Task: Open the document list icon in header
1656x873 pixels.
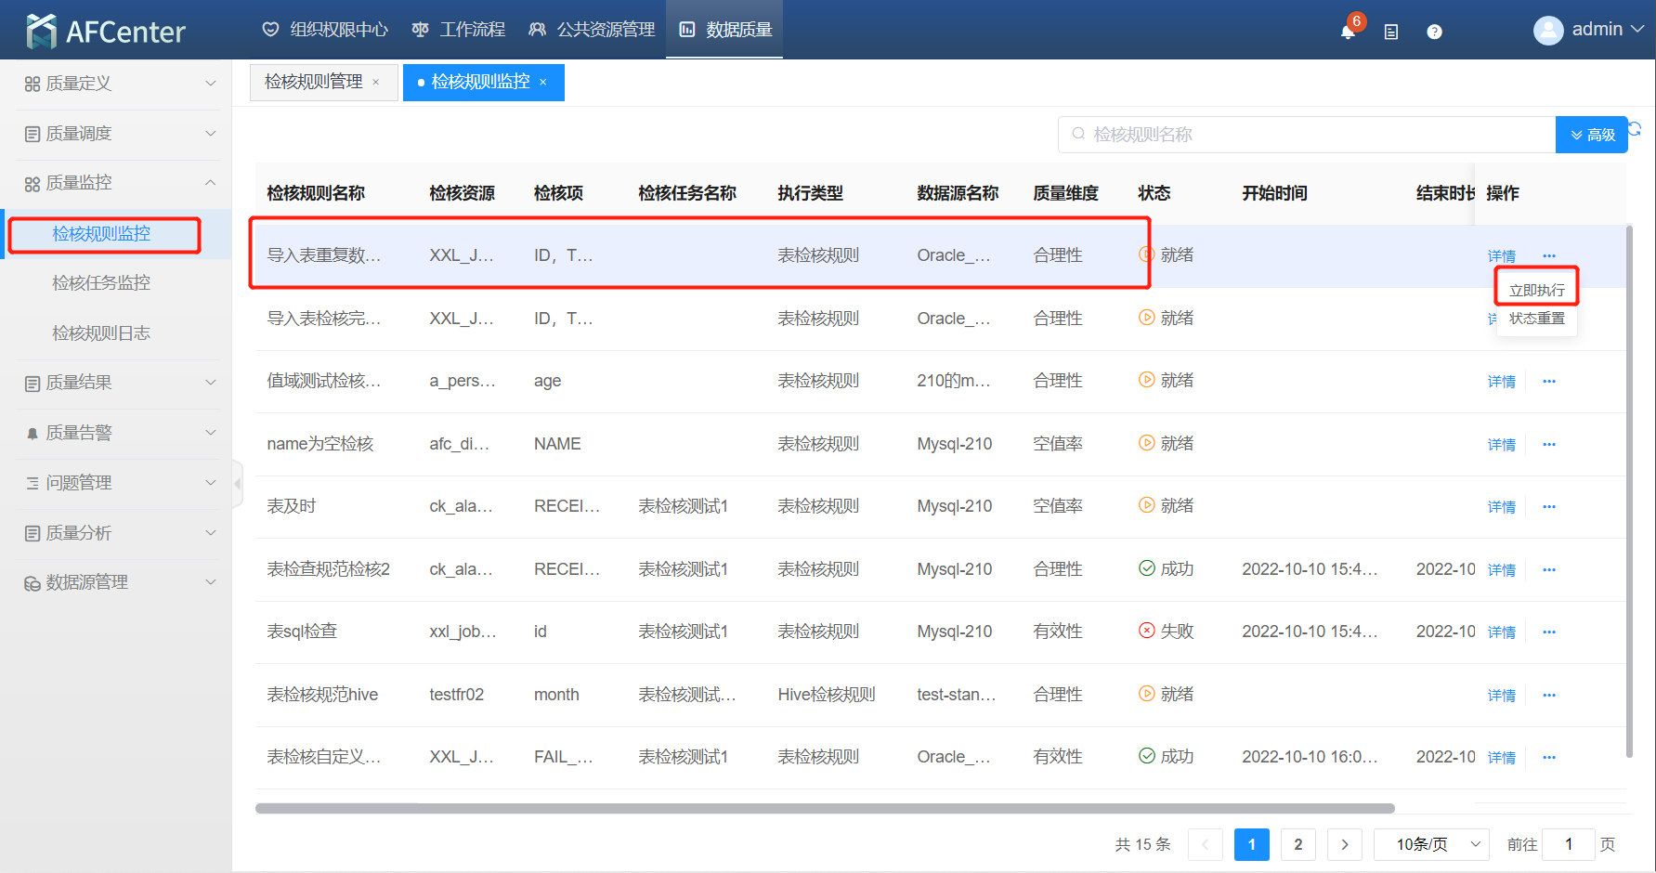Action: (1390, 32)
